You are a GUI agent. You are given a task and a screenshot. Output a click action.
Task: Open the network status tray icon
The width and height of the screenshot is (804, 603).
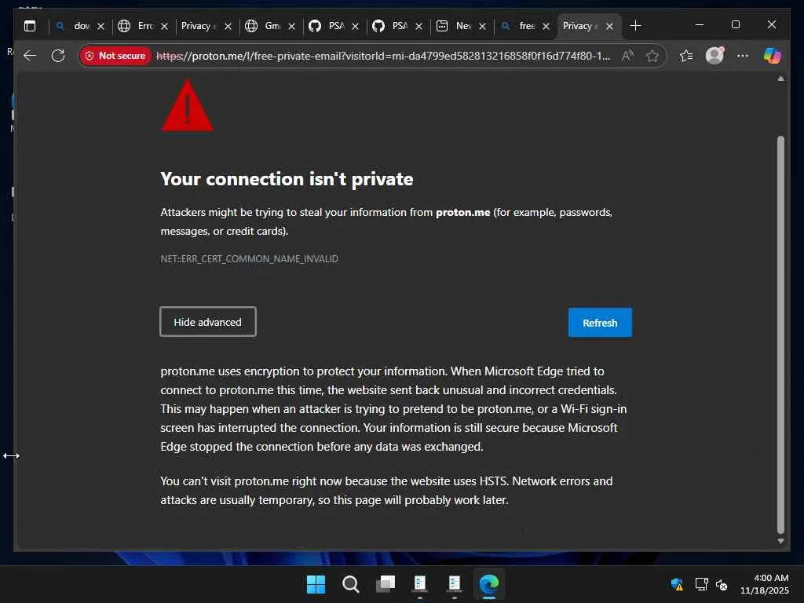coord(701,584)
